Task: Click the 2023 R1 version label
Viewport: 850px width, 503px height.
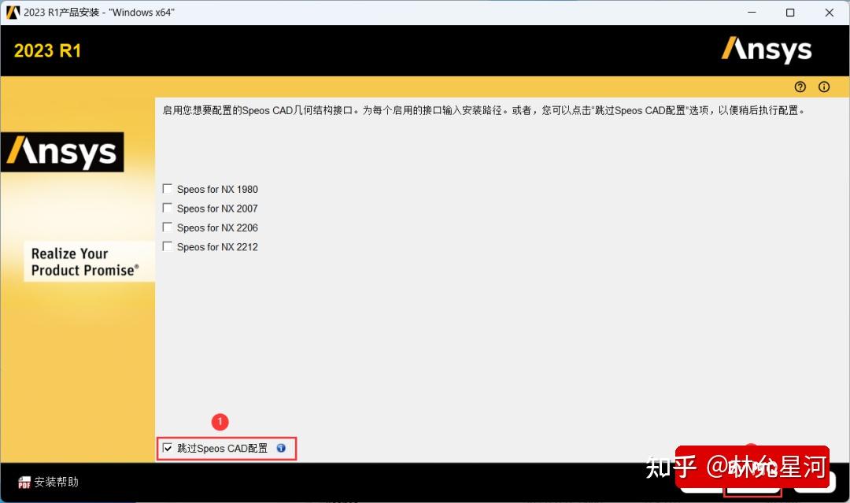Action: (47, 50)
